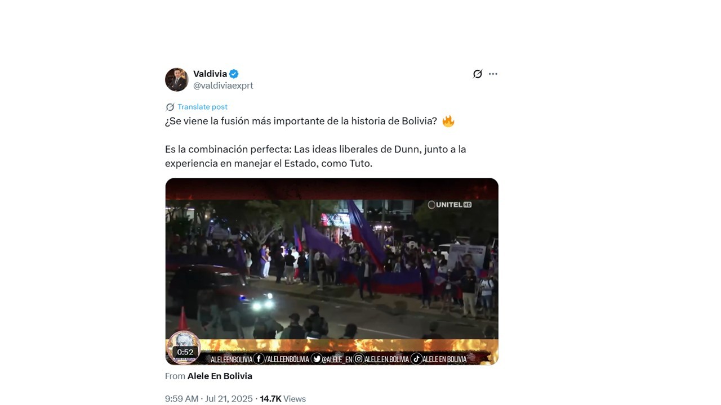The image size is (721, 405).
Task: Open the Alele En Bolivia source link
Action: click(x=220, y=376)
